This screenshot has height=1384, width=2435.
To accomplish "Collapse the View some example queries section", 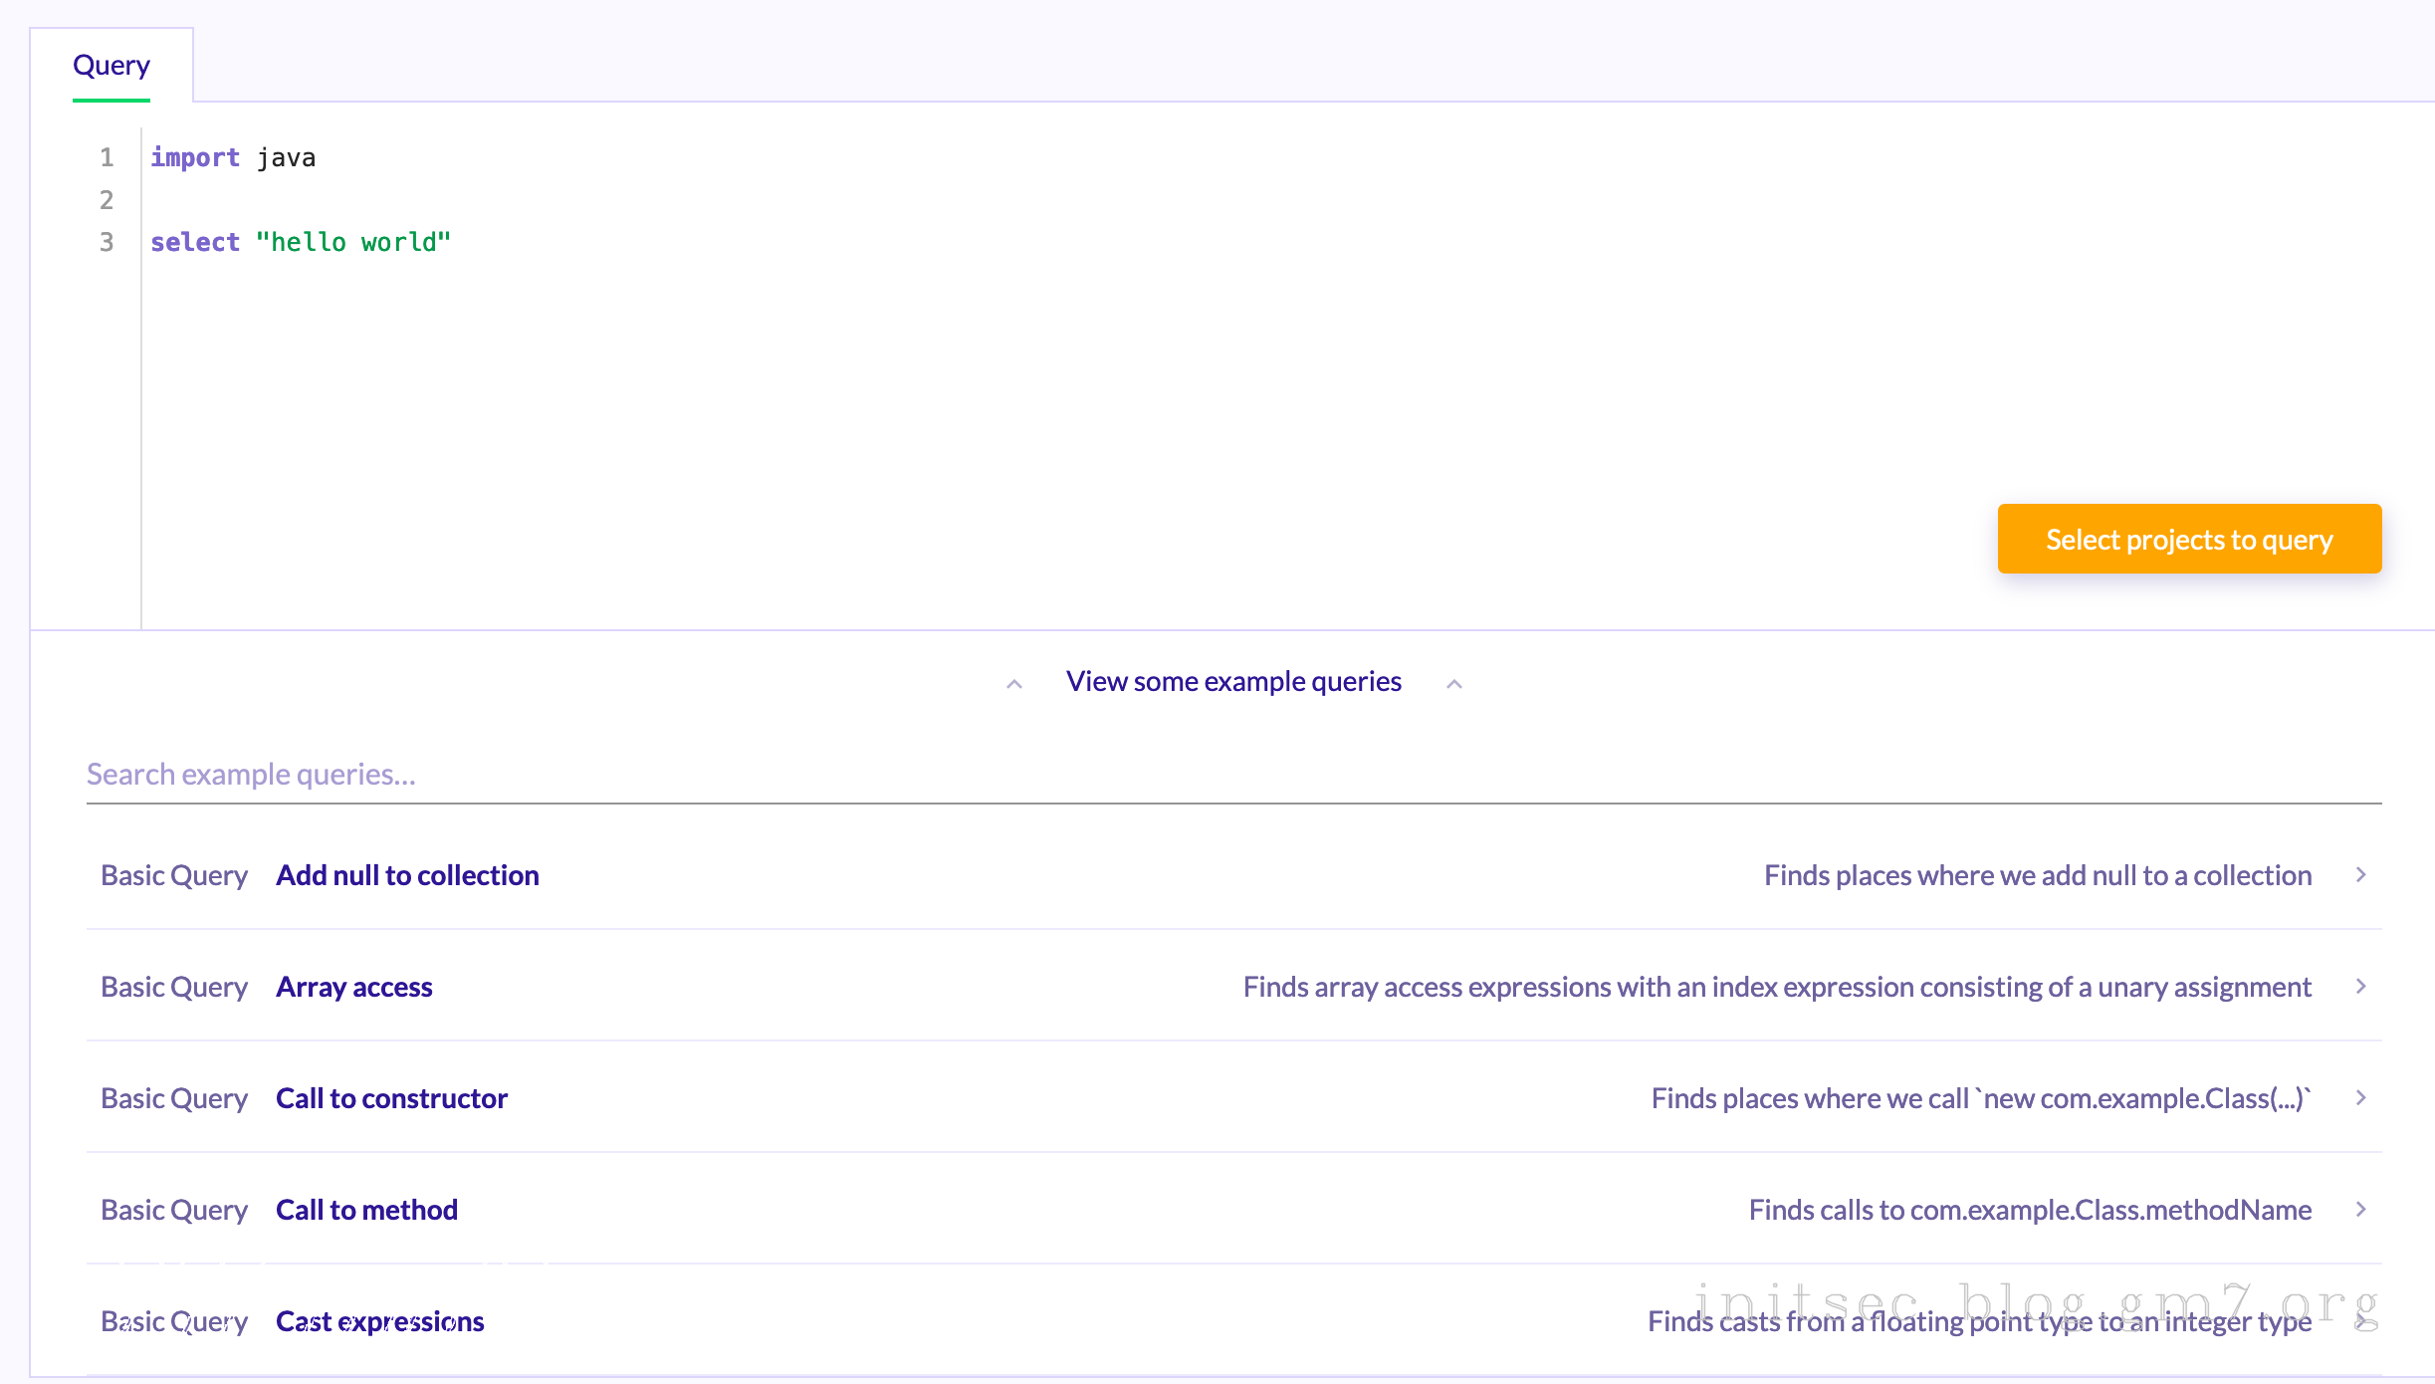I will pyautogui.click(x=1232, y=682).
